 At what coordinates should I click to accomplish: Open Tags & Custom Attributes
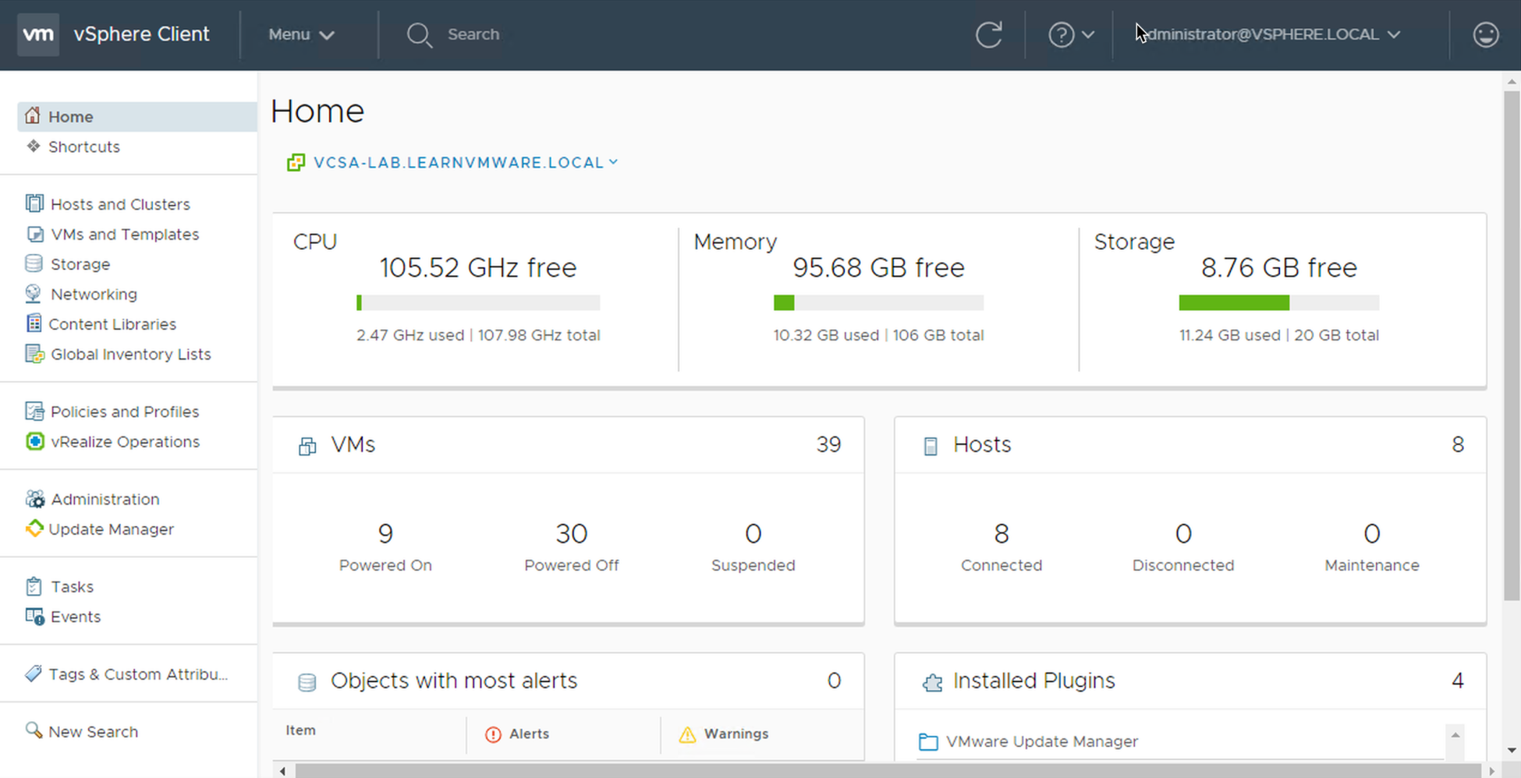[x=138, y=674]
